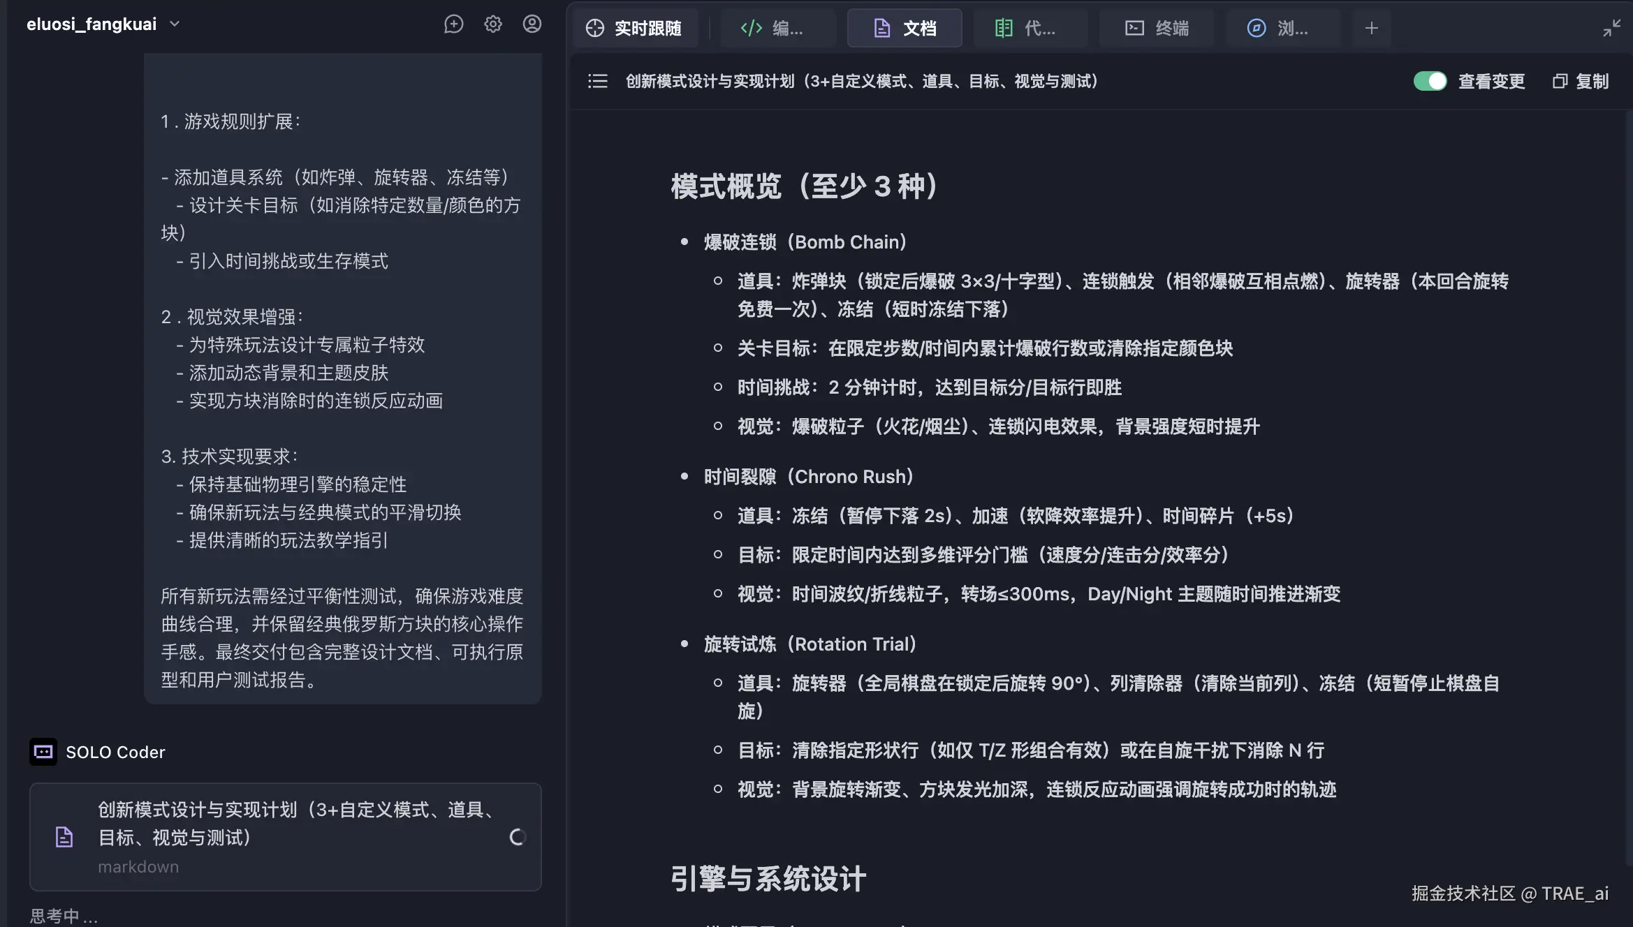
Task: Click the collapse panel arrows icon
Action: click(x=1611, y=28)
